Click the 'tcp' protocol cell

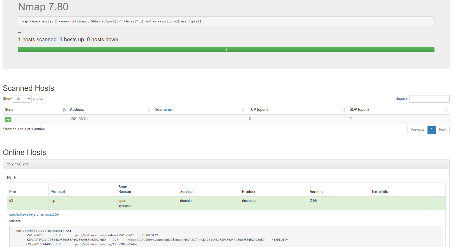(82, 203)
